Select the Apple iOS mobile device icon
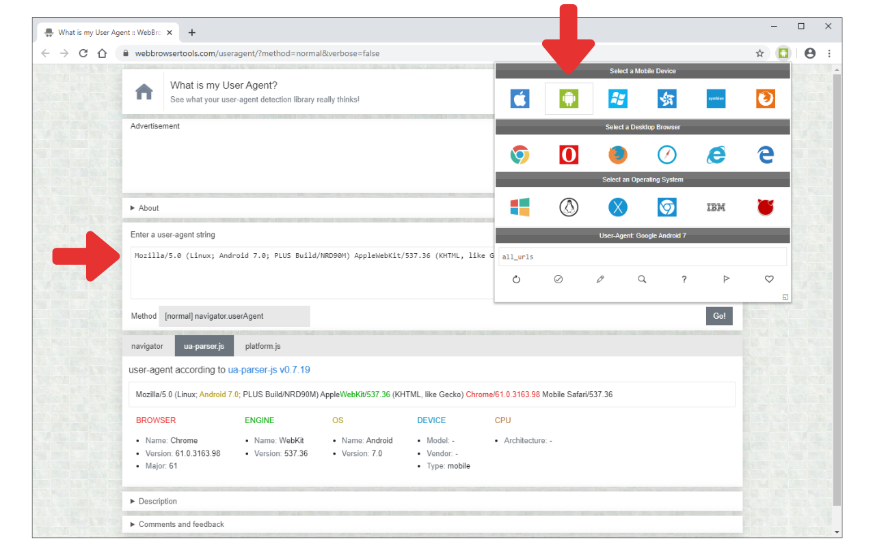Viewport: 875px width, 546px height. (520, 98)
